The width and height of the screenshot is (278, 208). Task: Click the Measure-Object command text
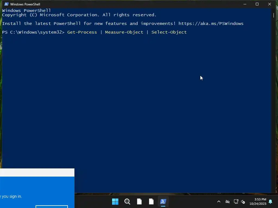tap(124, 32)
